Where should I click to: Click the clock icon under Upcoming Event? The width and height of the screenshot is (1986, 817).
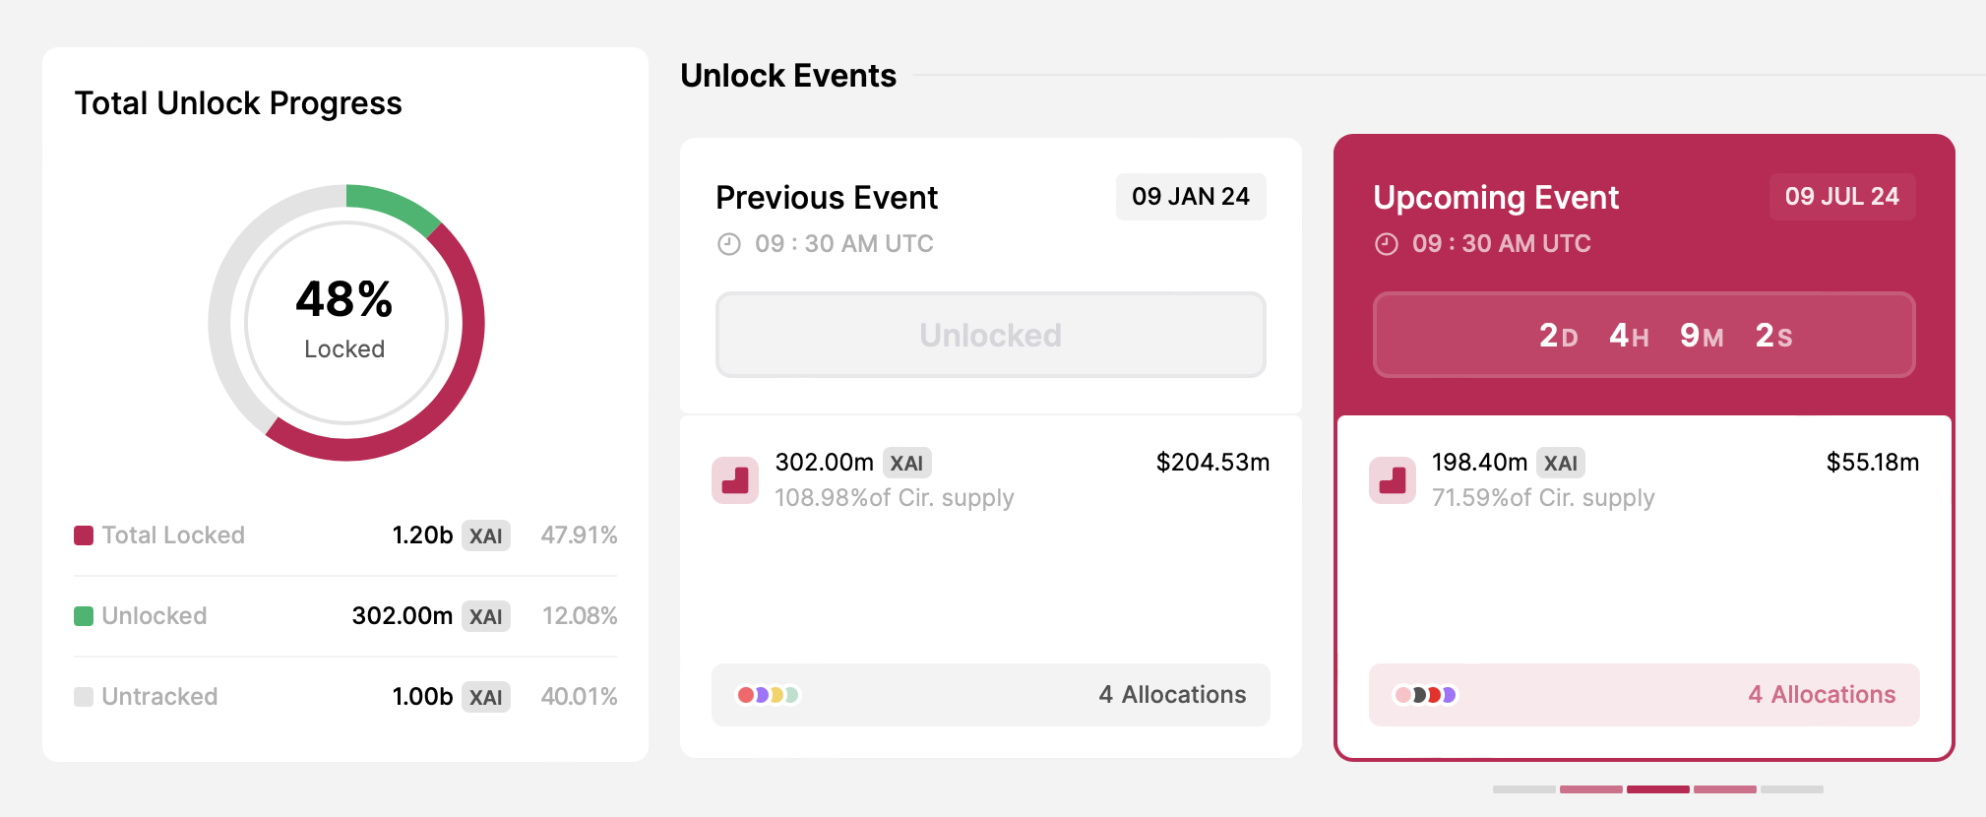[1386, 244]
